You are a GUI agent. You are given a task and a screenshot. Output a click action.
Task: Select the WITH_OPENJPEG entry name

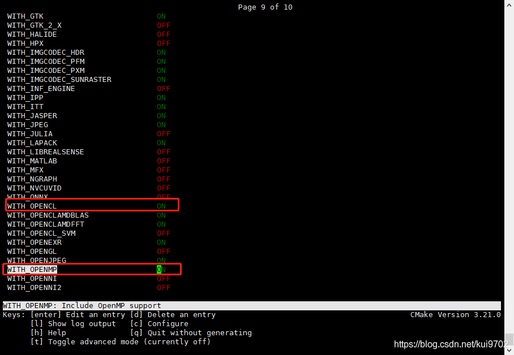(x=37, y=261)
